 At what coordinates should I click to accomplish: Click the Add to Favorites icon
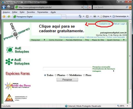coord(9,16)
